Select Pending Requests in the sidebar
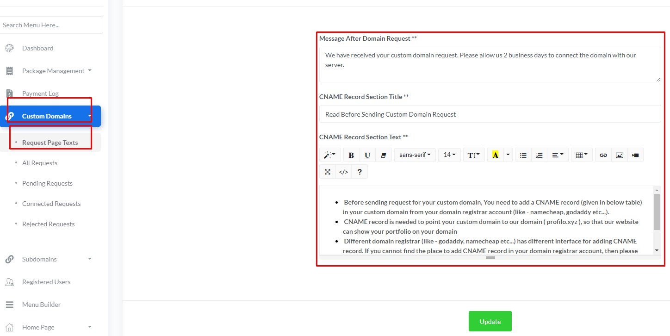This screenshot has height=336, width=670. point(47,183)
